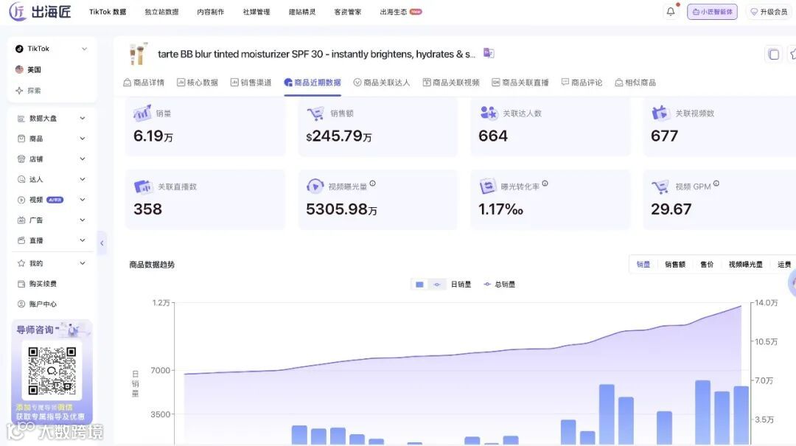This screenshot has height=446, width=796.
Task: Click info icon next to 视频曝光量
Action: click(x=373, y=184)
